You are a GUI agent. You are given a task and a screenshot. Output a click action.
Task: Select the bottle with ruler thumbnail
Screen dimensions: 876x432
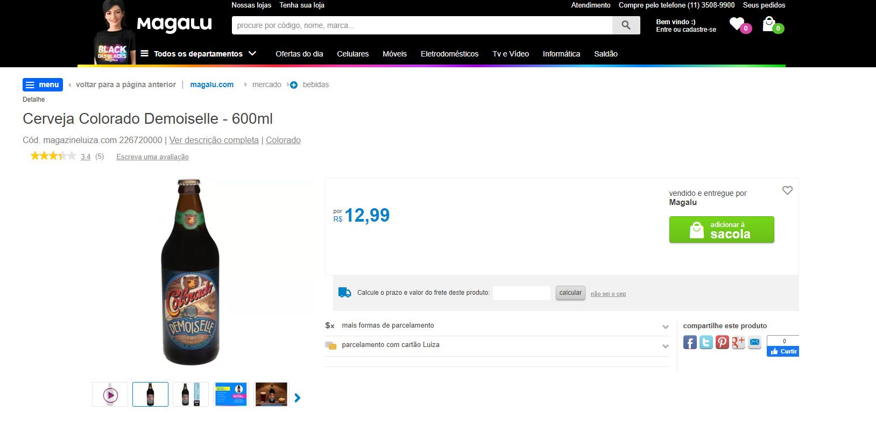pyautogui.click(x=190, y=394)
